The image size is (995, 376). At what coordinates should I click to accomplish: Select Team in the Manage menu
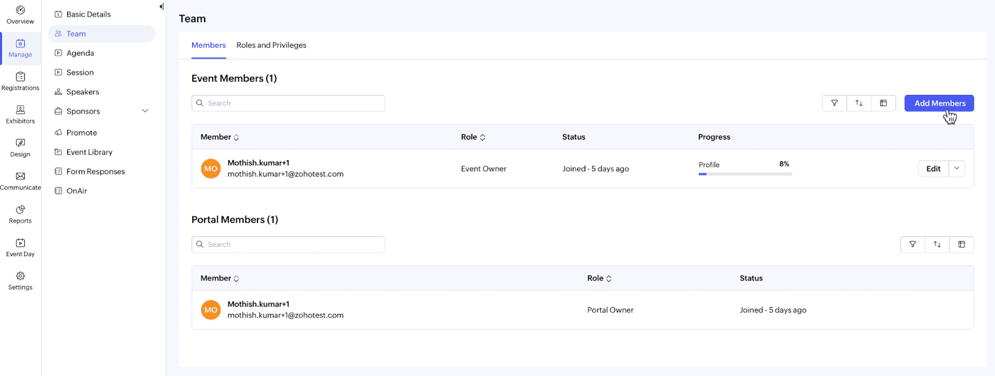click(x=101, y=34)
